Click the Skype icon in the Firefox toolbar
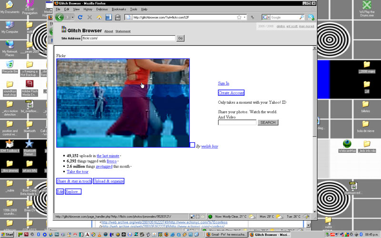Image resolution: width=381 pixels, height=238 pixels. pyautogui.click(x=311, y=17)
